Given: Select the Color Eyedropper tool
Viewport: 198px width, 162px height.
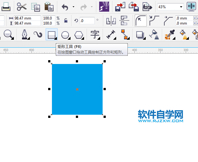Looking at the screenshot, I should [x=170, y=34].
